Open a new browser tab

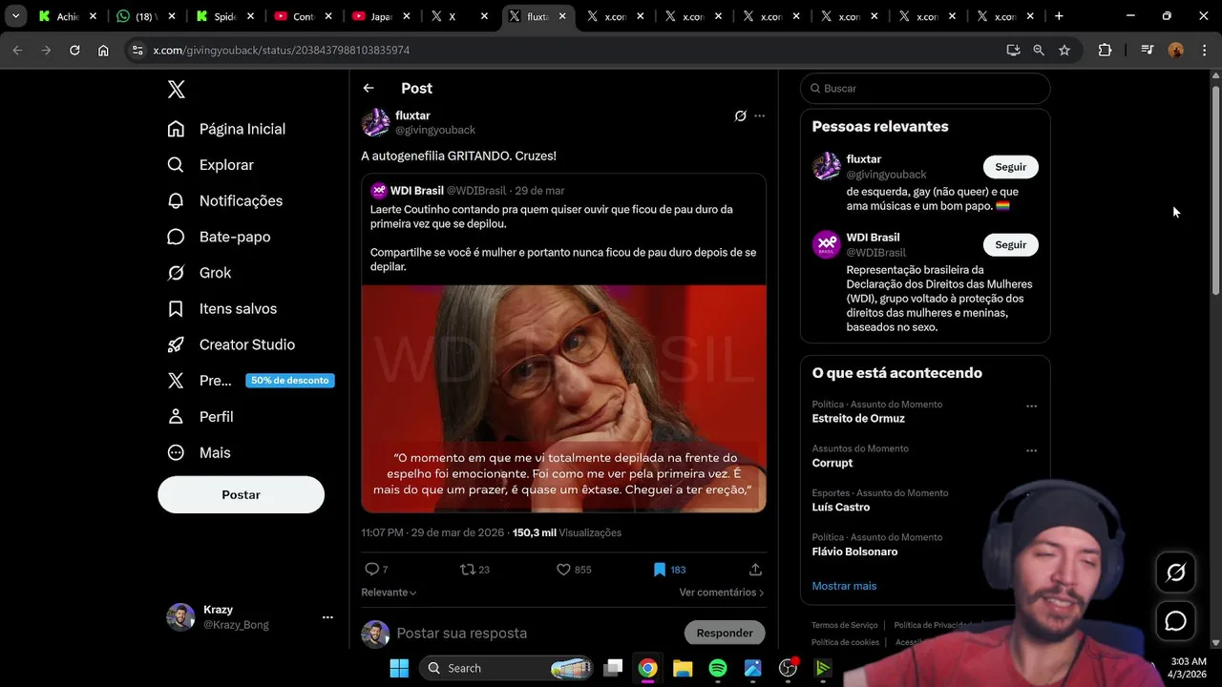click(1059, 16)
